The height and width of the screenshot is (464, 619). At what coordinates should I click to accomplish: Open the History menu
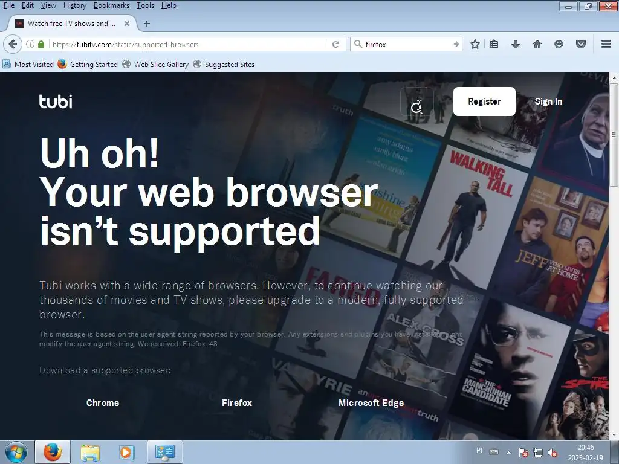74,5
